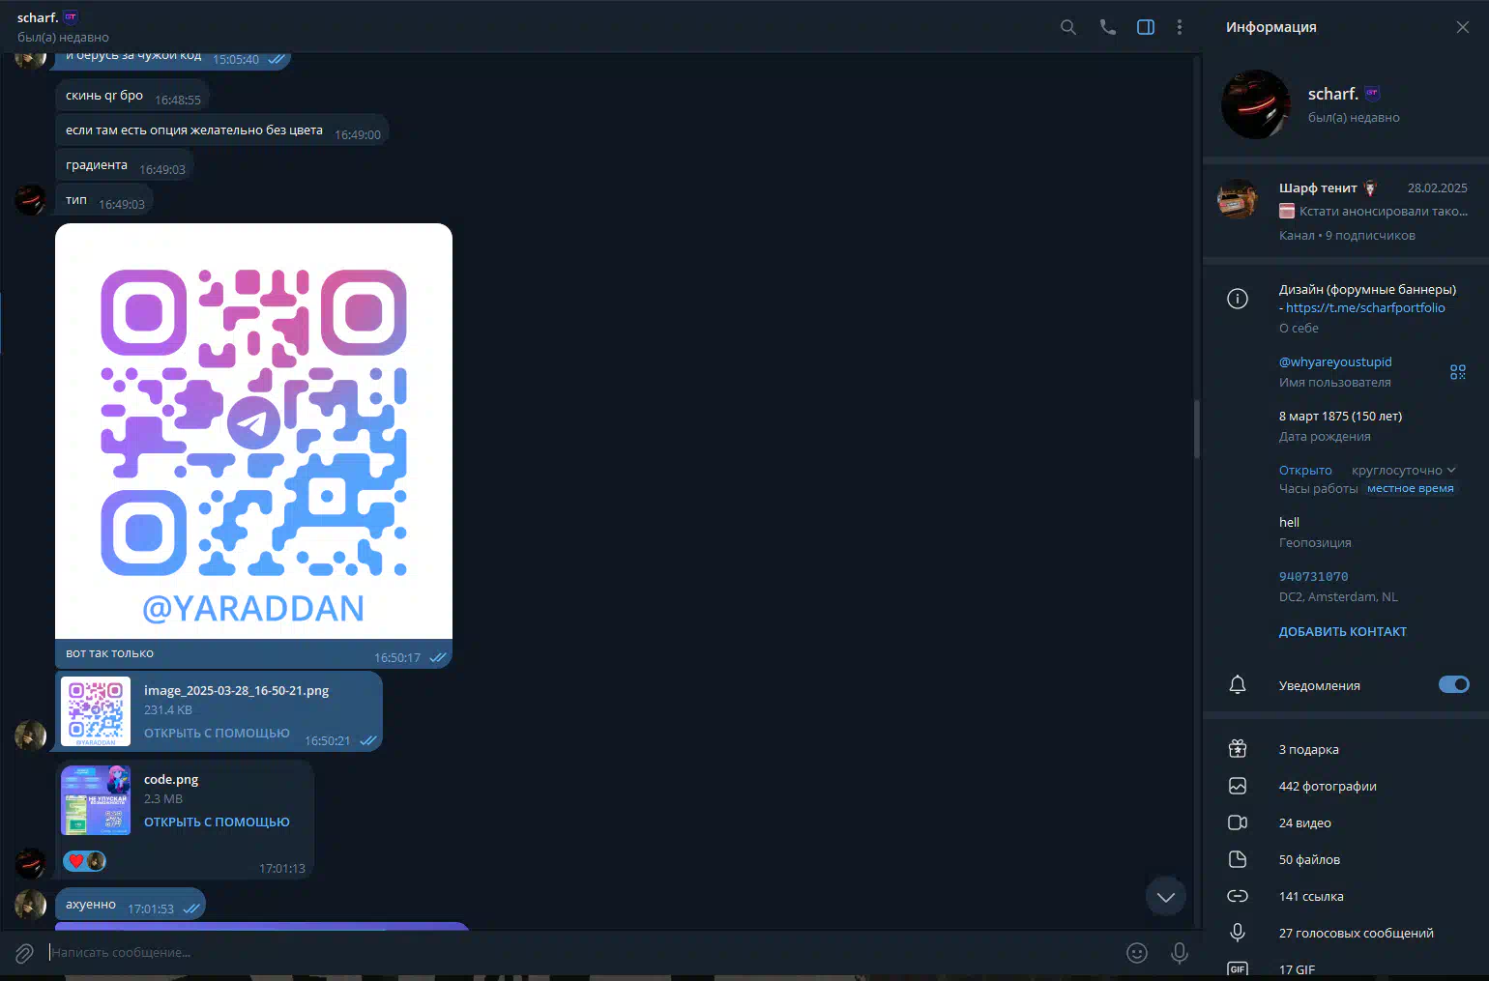Switch hours to местное время
Image resolution: width=1489 pixels, height=981 pixels.
1410,489
